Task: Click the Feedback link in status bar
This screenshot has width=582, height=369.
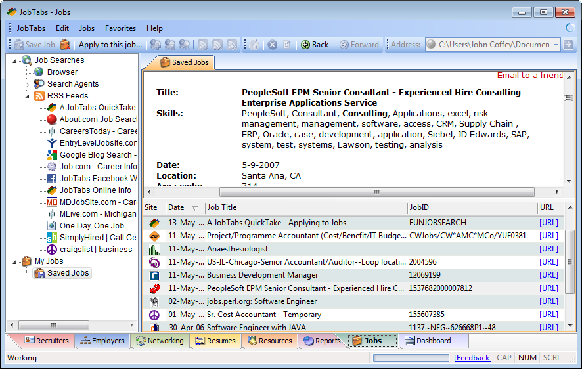Action: click(473, 357)
